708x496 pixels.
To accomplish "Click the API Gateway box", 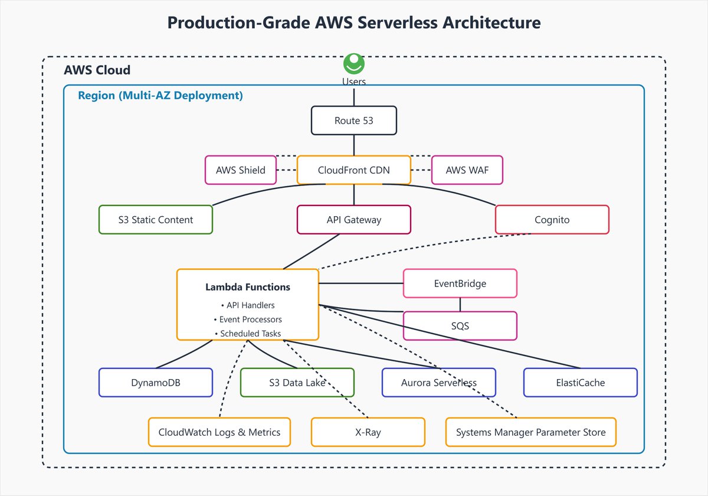I will click(x=354, y=220).
